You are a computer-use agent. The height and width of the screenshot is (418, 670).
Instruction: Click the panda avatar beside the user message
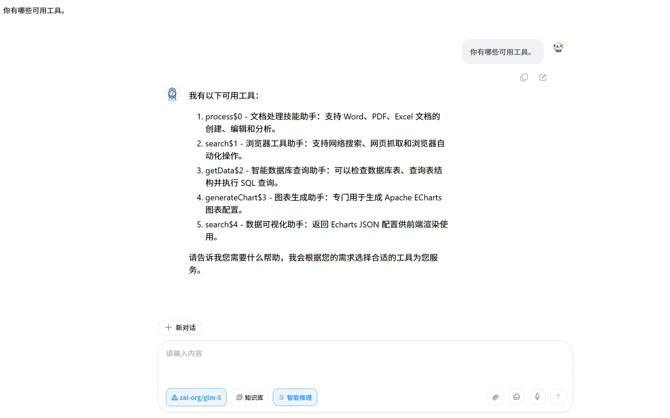point(558,48)
